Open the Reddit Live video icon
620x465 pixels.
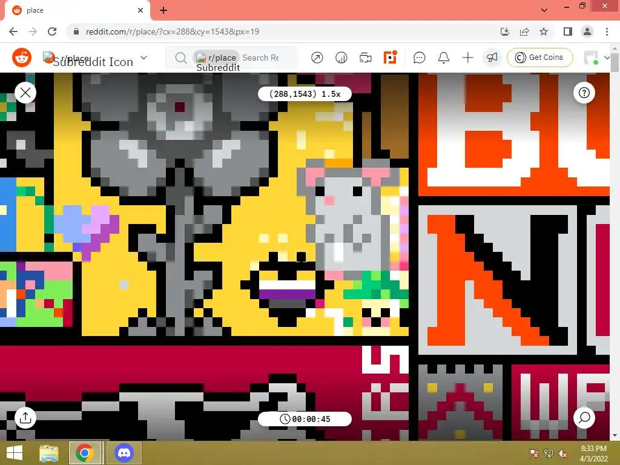click(x=365, y=58)
